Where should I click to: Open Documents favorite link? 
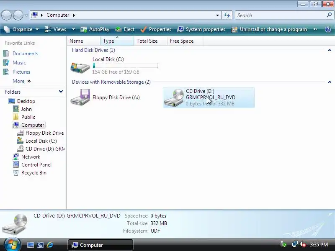pos(25,54)
